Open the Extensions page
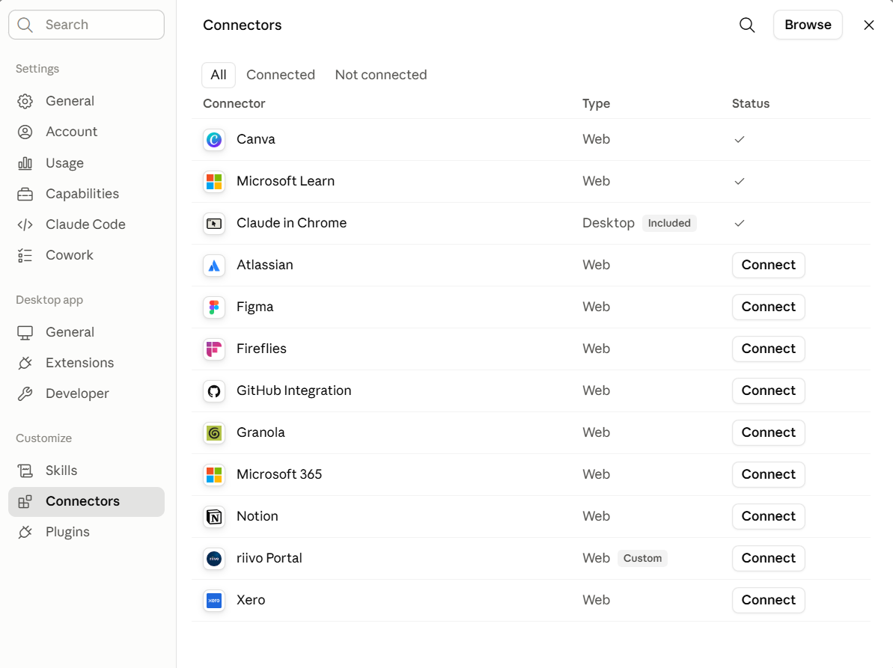This screenshot has height=668, width=893. 87,363
